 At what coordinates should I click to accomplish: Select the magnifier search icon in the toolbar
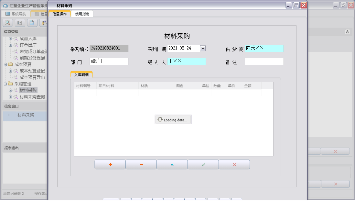click(7, 22)
